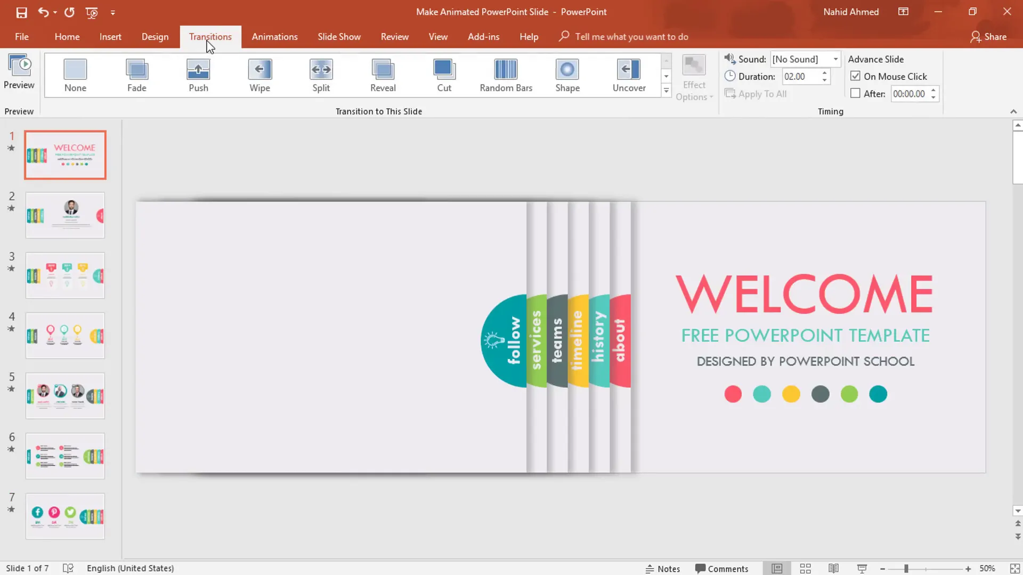Increase After time with up spinner

coord(933,91)
